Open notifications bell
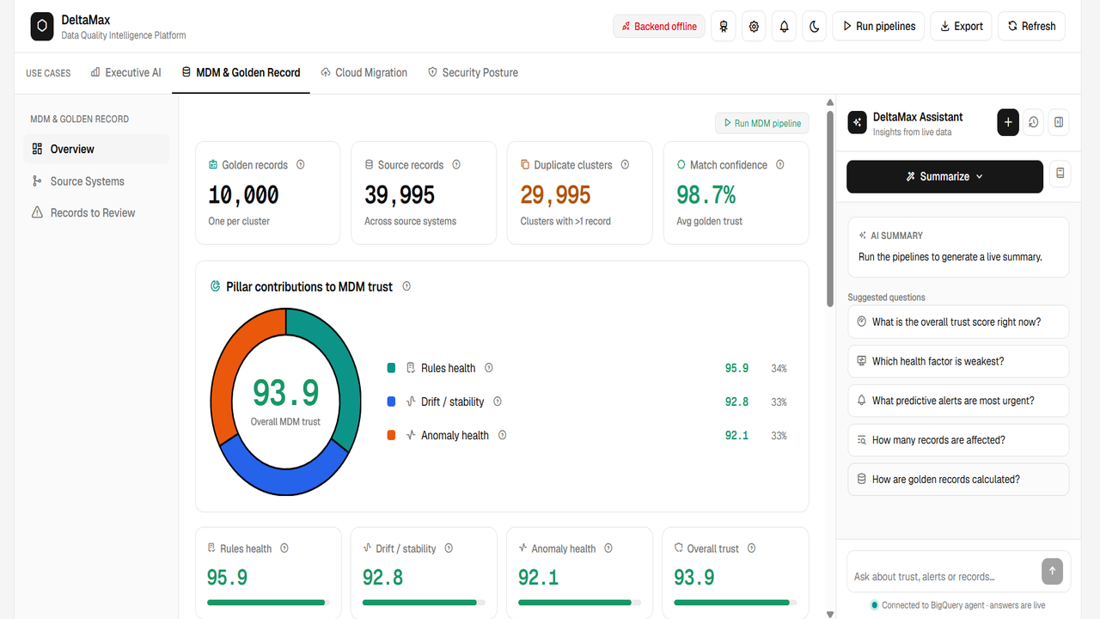The height and width of the screenshot is (619, 1100). 785,27
